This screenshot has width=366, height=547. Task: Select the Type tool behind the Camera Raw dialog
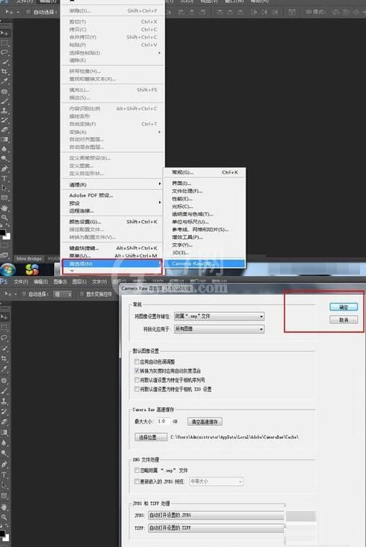click(x=4, y=474)
